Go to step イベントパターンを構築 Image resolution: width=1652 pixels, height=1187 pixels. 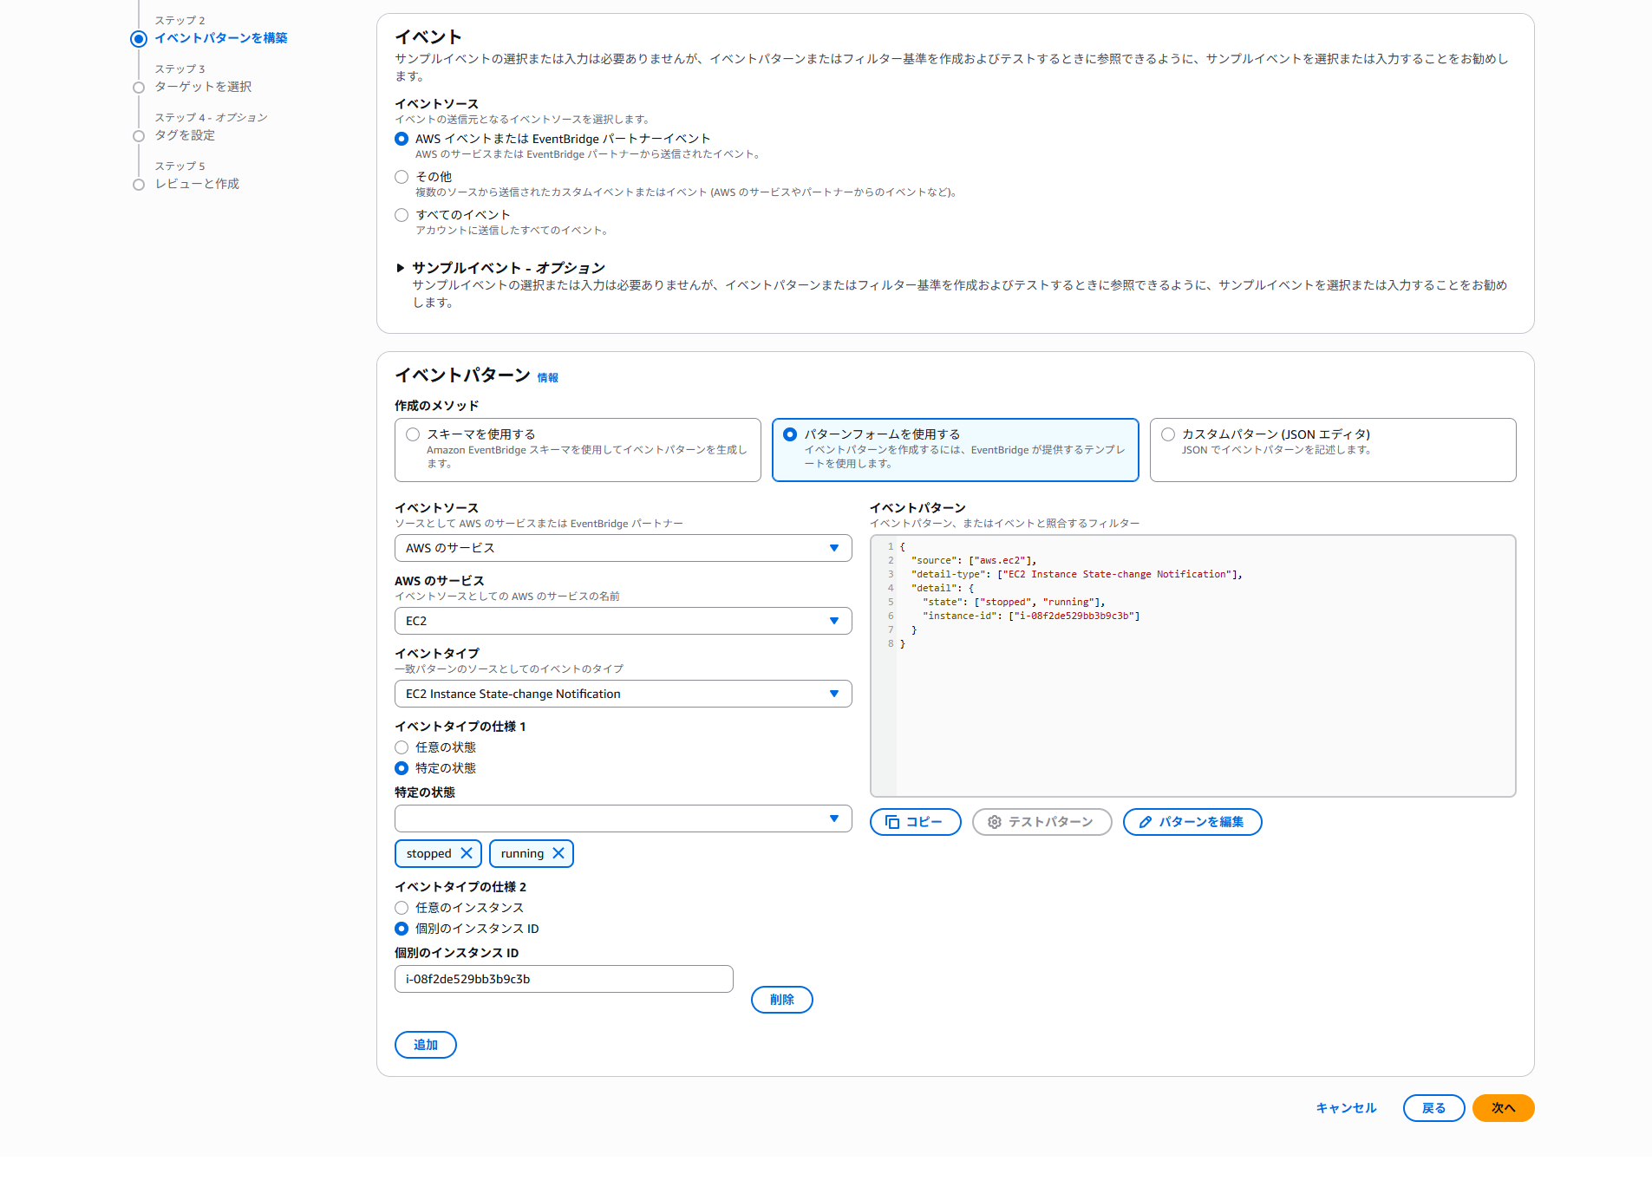[221, 38]
